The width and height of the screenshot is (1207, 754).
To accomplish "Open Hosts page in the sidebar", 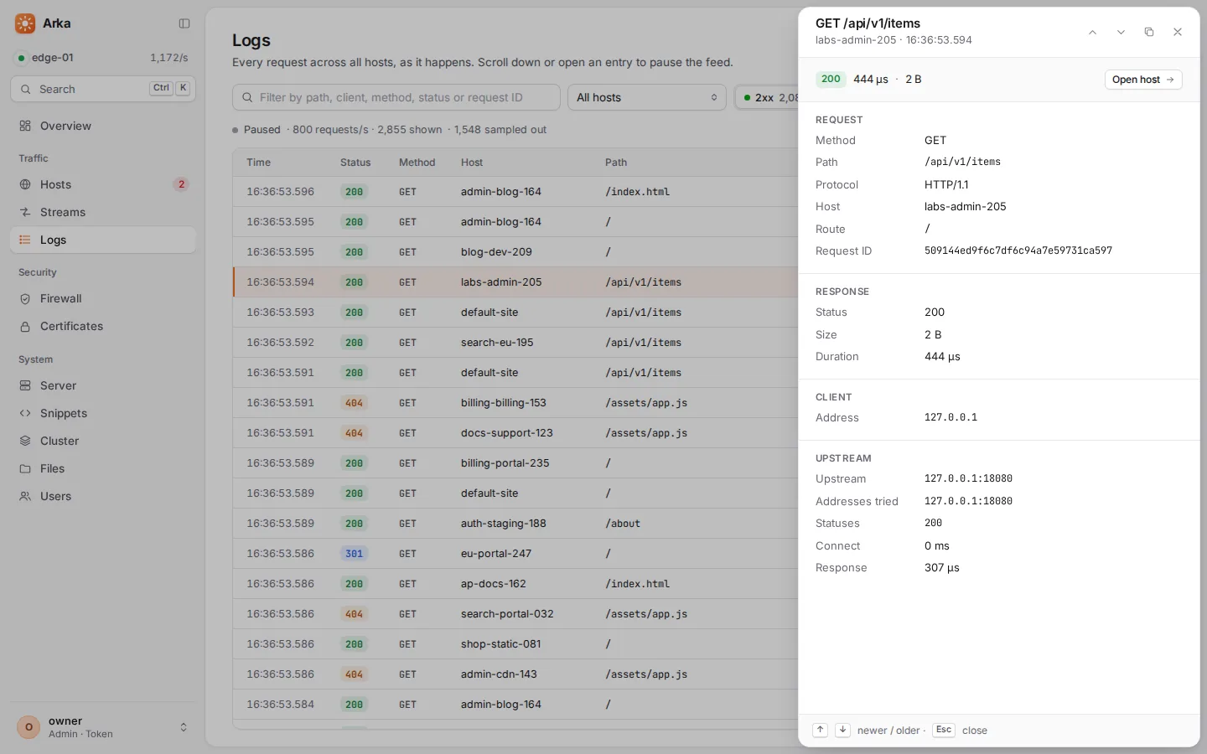I will coord(103,184).
